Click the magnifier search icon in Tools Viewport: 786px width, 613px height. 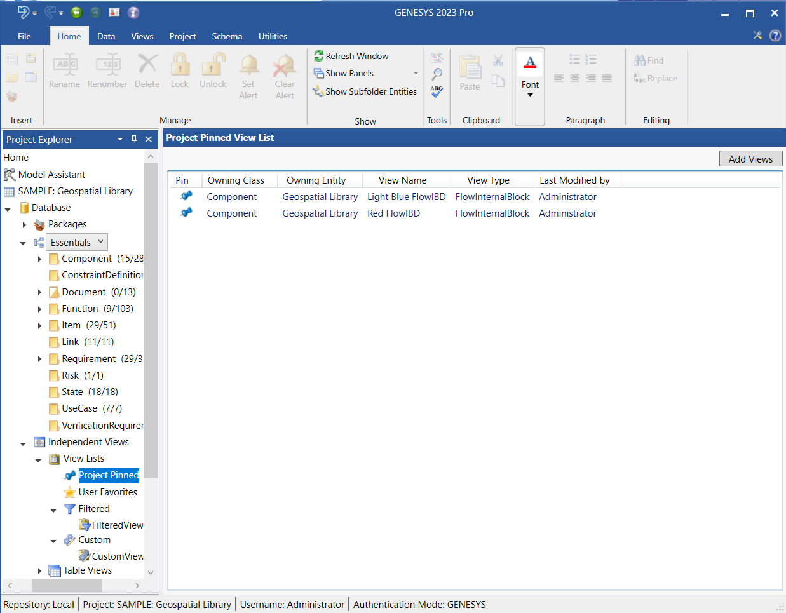click(x=437, y=74)
